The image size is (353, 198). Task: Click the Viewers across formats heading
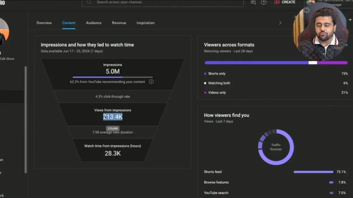[229, 45]
